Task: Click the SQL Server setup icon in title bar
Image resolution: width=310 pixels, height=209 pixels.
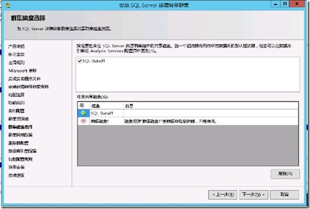Action: pyautogui.click(x=8, y=5)
